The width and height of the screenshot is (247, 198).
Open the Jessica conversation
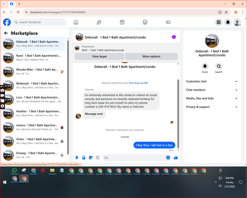tap(33, 127)
